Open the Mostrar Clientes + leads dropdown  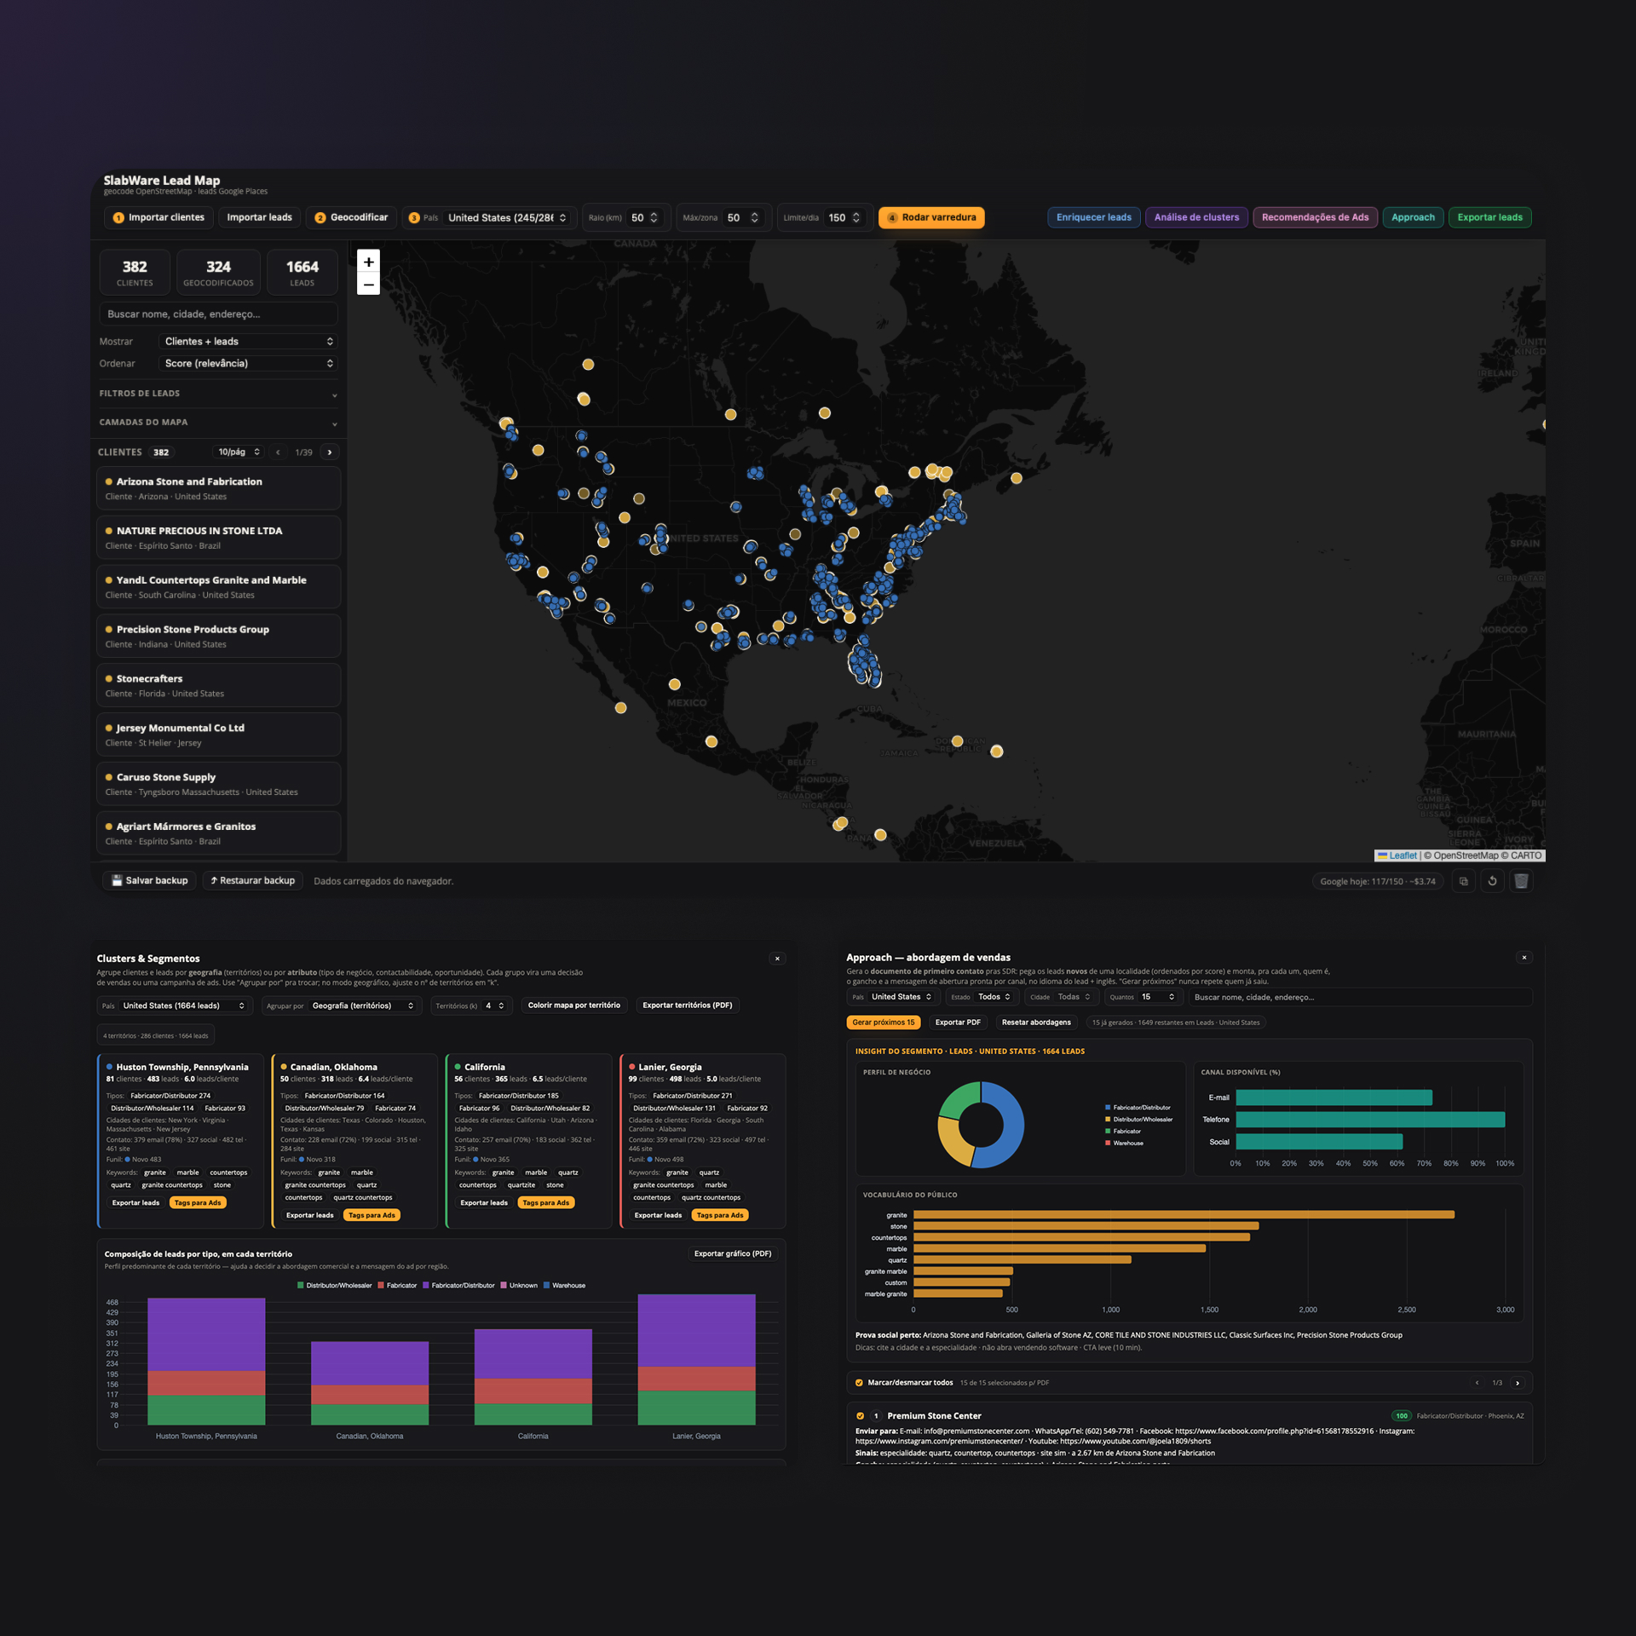click(248, 341)
